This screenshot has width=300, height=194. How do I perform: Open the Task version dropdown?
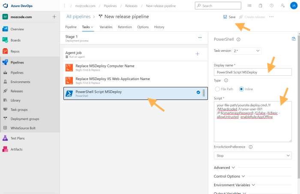click(x=246, y=51)
